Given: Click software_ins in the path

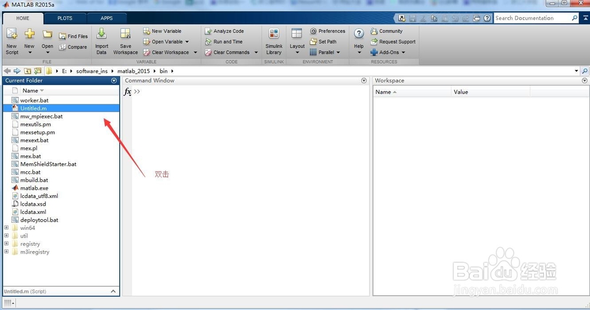Looking at the screenshot, I should pyautogui.click(x=92, y=71).
